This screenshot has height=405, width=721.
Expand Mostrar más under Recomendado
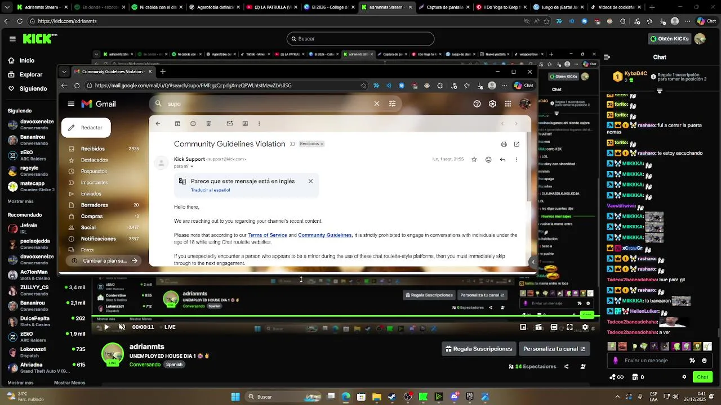pos(20,382)
